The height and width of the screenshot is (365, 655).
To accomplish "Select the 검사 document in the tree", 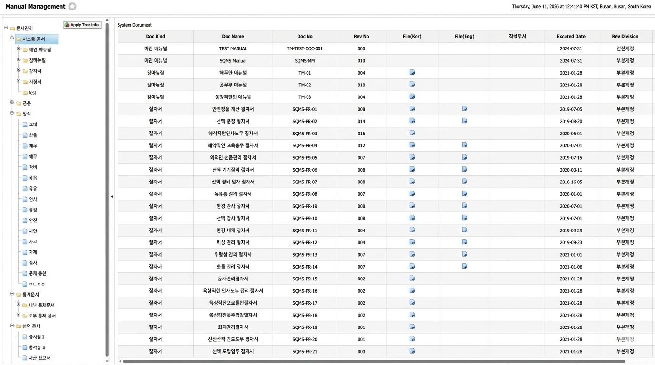I will pos(33,263).
